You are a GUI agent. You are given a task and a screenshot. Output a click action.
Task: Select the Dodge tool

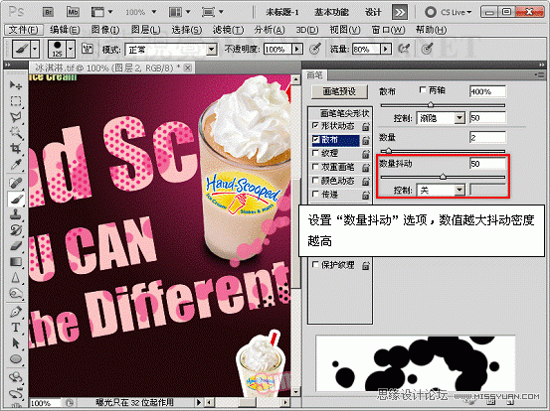16,294
